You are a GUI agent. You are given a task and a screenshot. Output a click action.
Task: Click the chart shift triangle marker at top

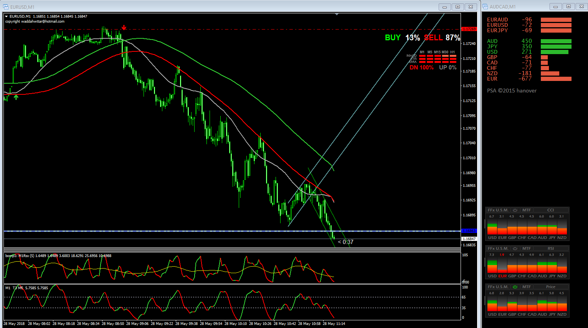point(337,14)
